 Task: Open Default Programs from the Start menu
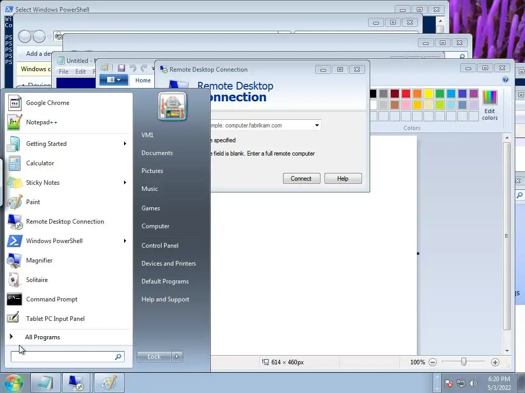pos(165,281)
